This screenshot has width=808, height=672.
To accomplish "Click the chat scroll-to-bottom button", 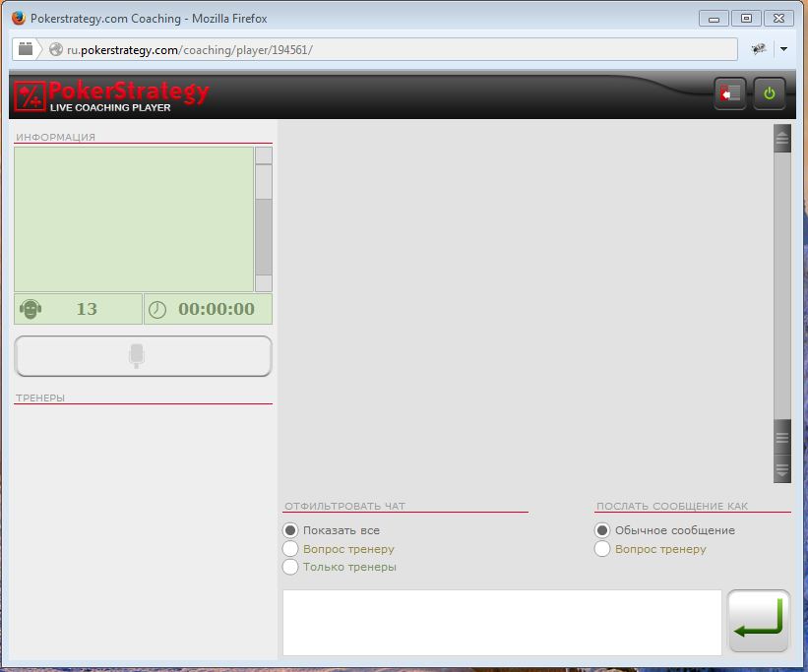I will pos(782,469).
